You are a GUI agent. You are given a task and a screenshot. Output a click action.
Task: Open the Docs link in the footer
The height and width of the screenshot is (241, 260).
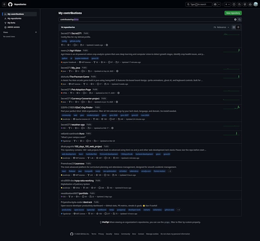click(134, 234)
